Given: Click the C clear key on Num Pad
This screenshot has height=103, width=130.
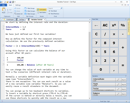Looking at the screenshot, I should (96, 34).
